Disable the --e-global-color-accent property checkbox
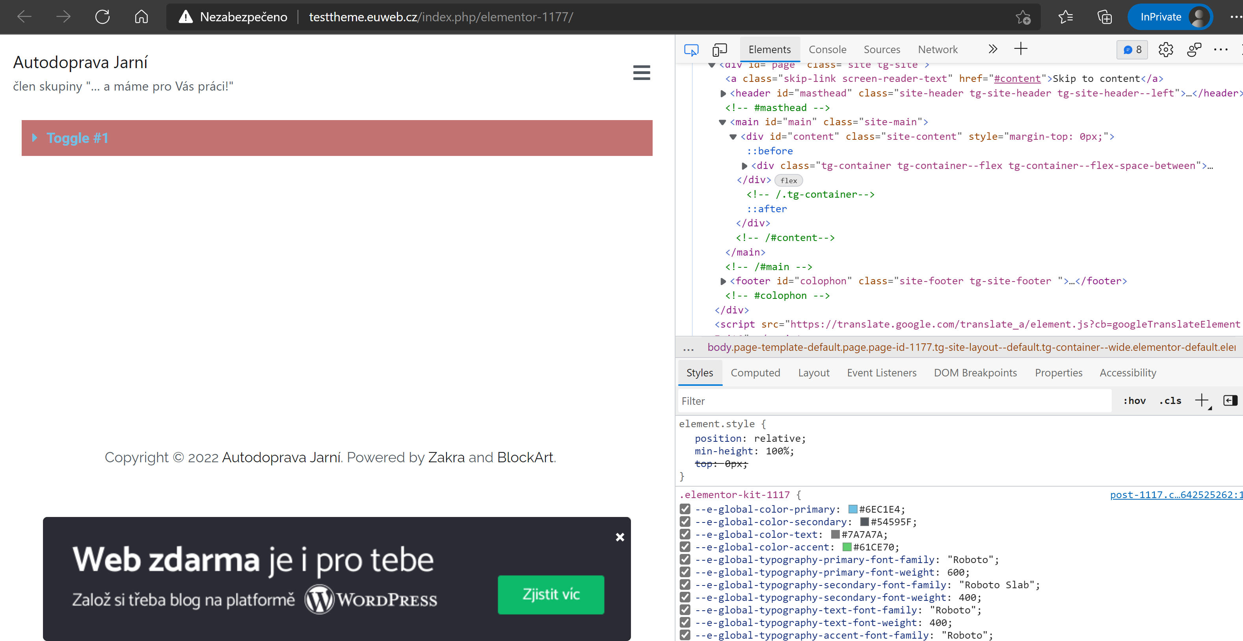This screenshot has height=641, width=1243. click(685, 547)
